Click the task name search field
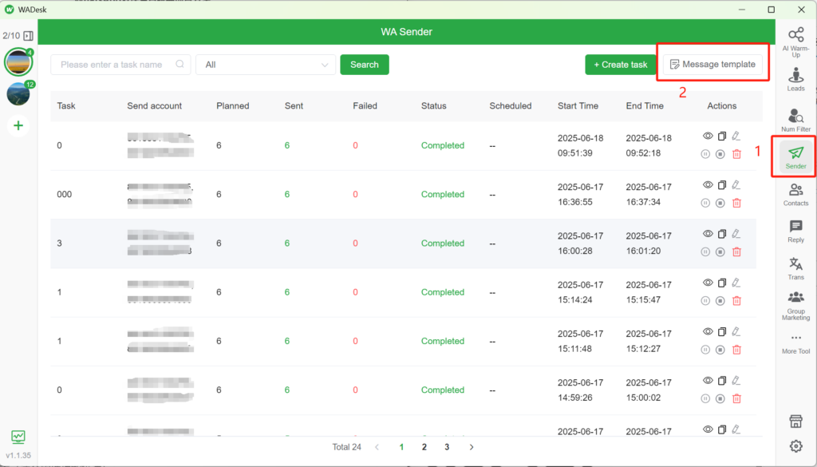 [120, 65]
